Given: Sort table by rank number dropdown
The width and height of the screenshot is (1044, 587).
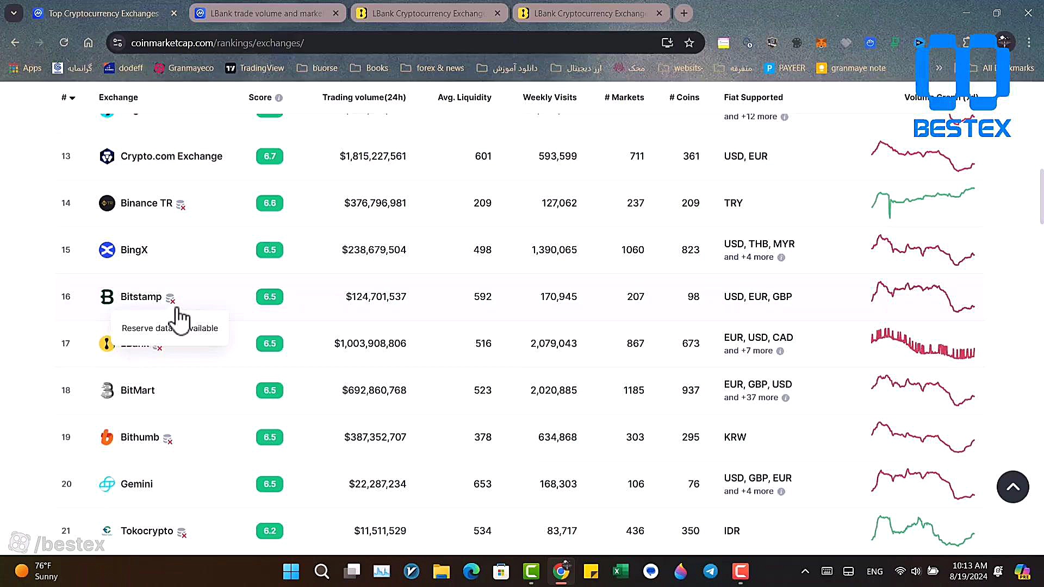Looking at the screenshot, I should click(x=68, y=98).
